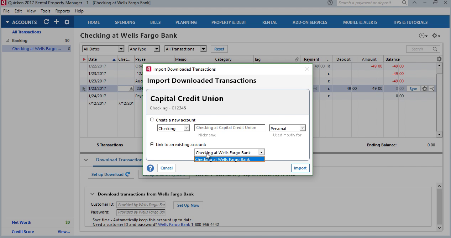Collapse Download transactions from Wells Fargo section
This screenshot has height=238, width=451.
[x=92, y=194]
